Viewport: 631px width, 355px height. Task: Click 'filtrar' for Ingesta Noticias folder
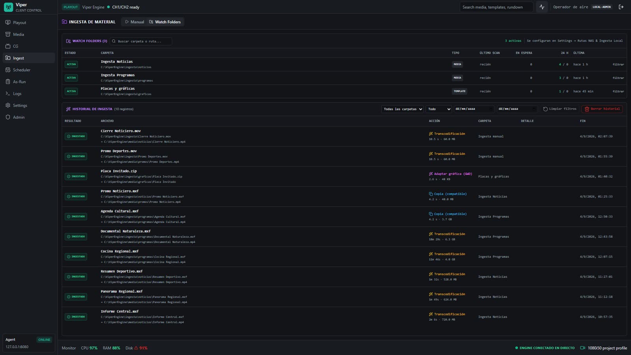point(618,64)
